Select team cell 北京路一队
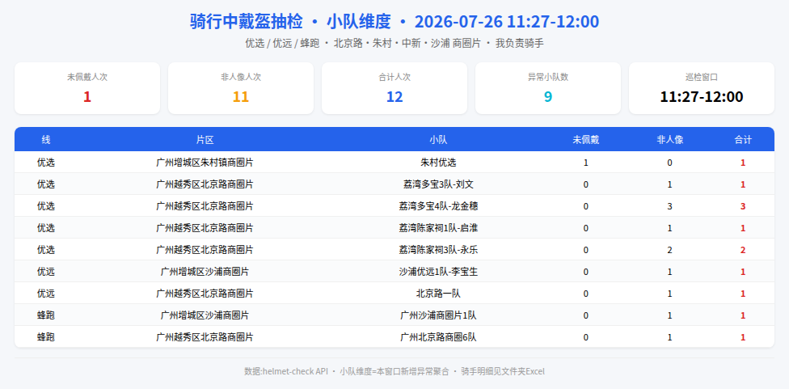 coord(438,294)
